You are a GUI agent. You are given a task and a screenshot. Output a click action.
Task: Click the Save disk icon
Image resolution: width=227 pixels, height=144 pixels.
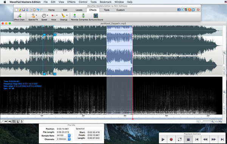[23, 10]
